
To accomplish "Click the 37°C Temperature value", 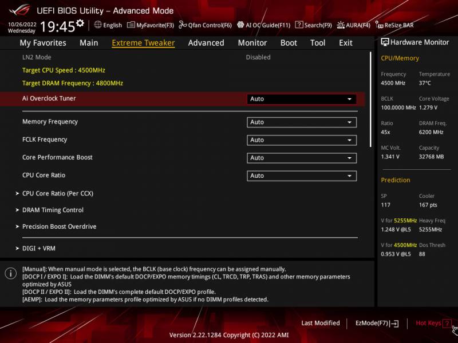I will click(x=425, y=83).
